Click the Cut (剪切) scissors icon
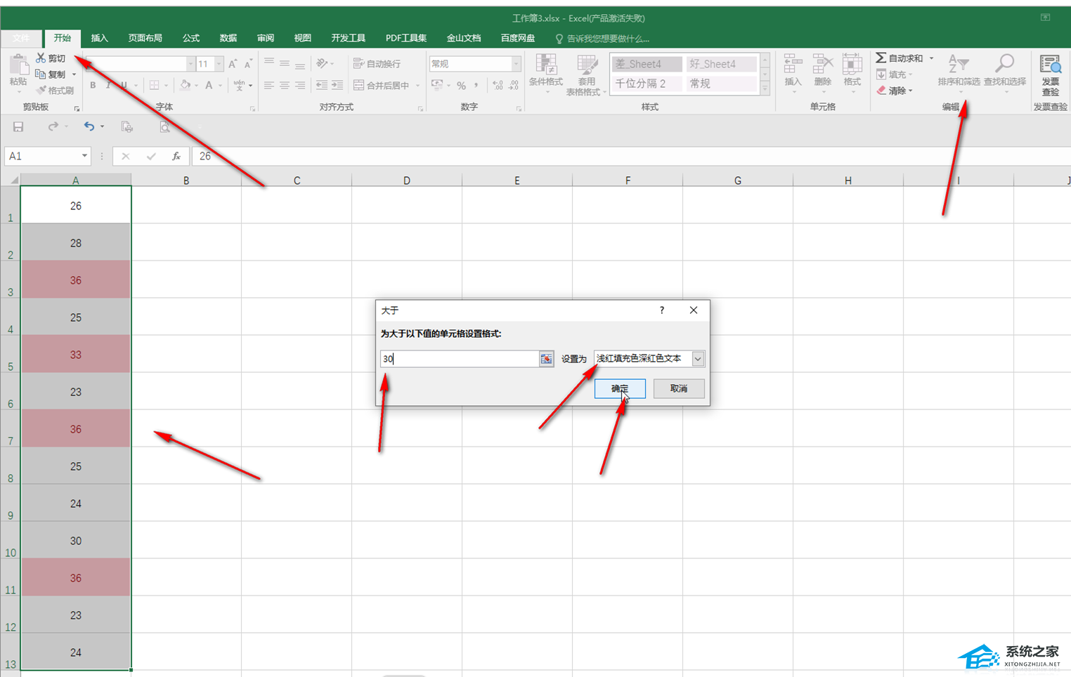The height and width of the screenshot is (677, 1071). [41, 58]
